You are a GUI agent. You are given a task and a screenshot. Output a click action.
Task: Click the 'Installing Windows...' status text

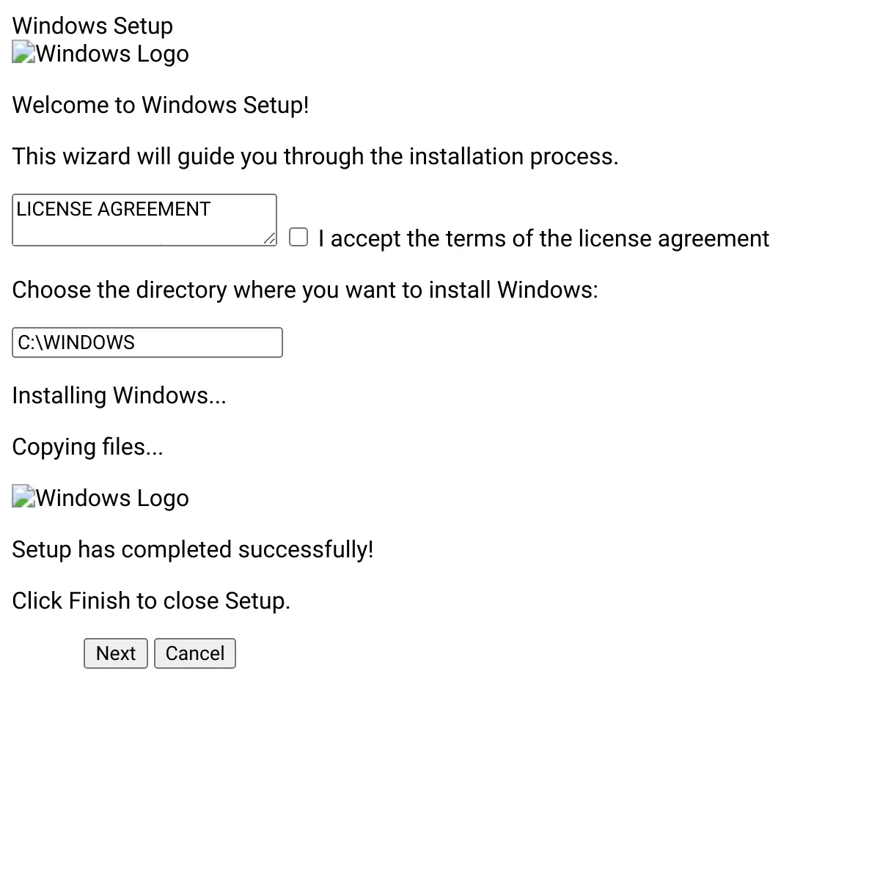(x=120, y=395)
